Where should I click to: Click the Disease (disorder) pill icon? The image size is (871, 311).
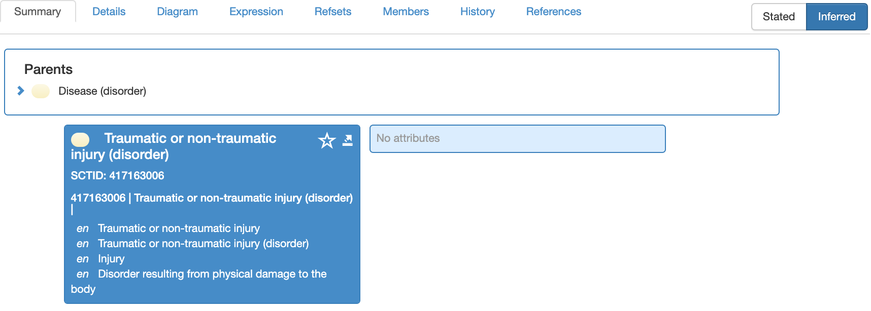tap(41, 91)
